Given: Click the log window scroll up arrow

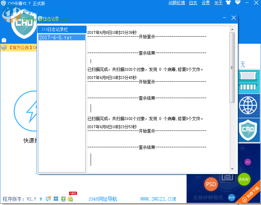Looking at the screenshot, I should click(x=232, y=29).
